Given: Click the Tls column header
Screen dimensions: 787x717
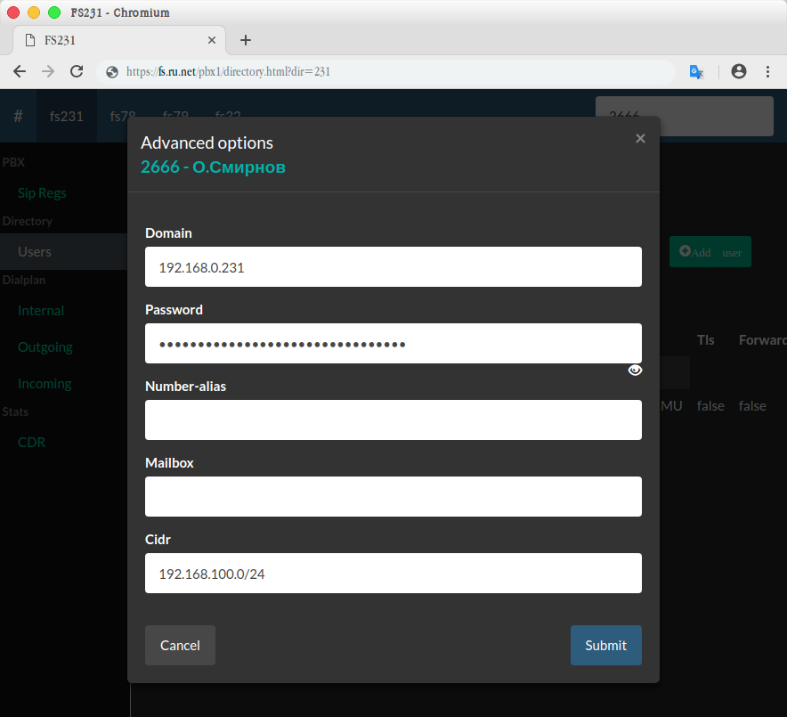Looking at the screenshot, I should [x=705, y=340].
